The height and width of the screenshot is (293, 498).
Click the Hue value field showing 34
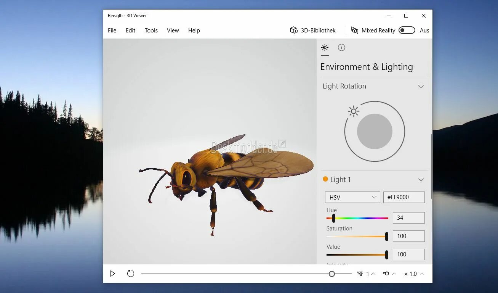coord(409,218)
